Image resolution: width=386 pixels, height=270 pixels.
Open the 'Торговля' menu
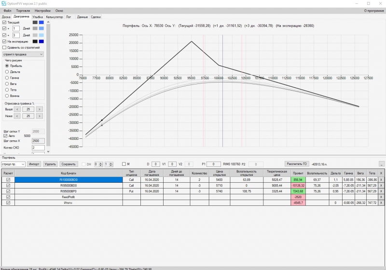click(x=23, y=11)
